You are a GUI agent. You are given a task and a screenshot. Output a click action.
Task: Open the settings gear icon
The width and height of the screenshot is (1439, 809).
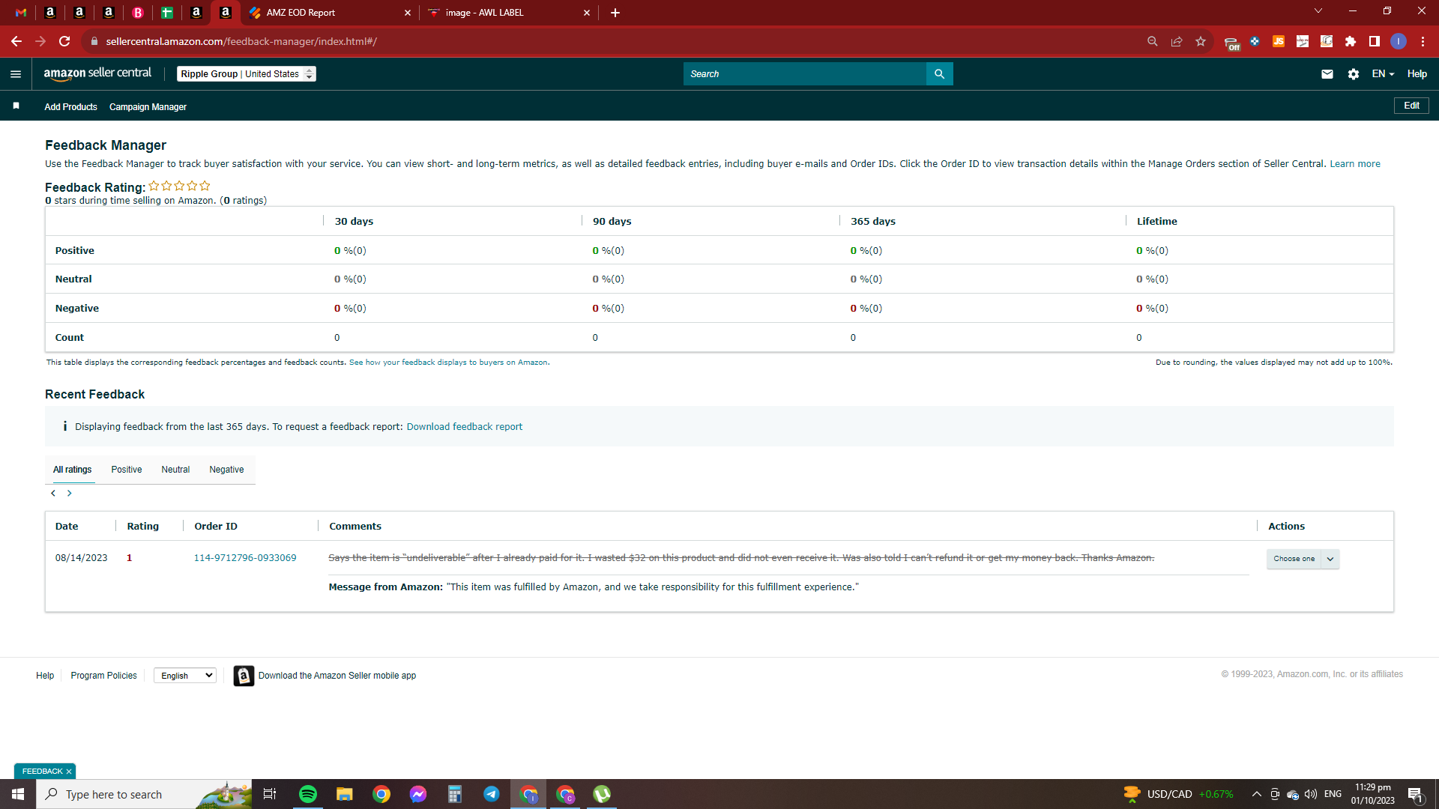1353,74
